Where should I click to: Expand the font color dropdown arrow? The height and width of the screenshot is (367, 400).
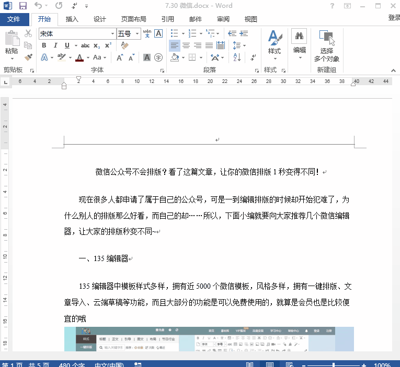tap(88, 57)
